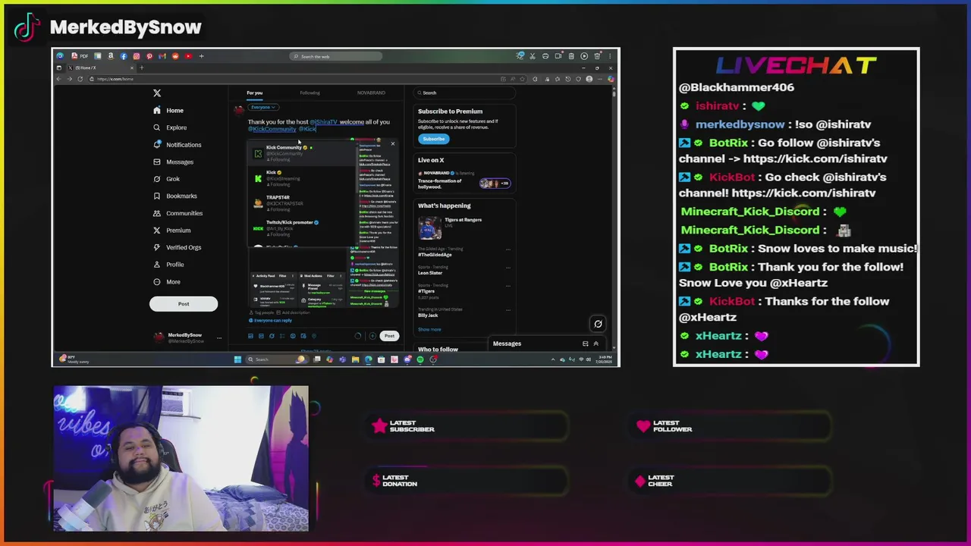The height and width of the screenshot is (546, 971).
Task: Open the Amazon shortcut in browser toolbar
Action: [x=111, y=56]
